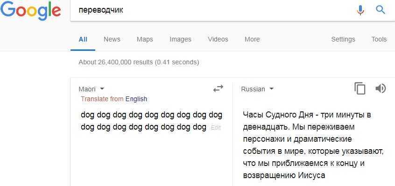
Task: Switch to the News tab
Action: 112,39
